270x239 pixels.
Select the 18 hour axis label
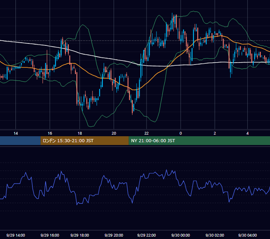click(80, 133)
